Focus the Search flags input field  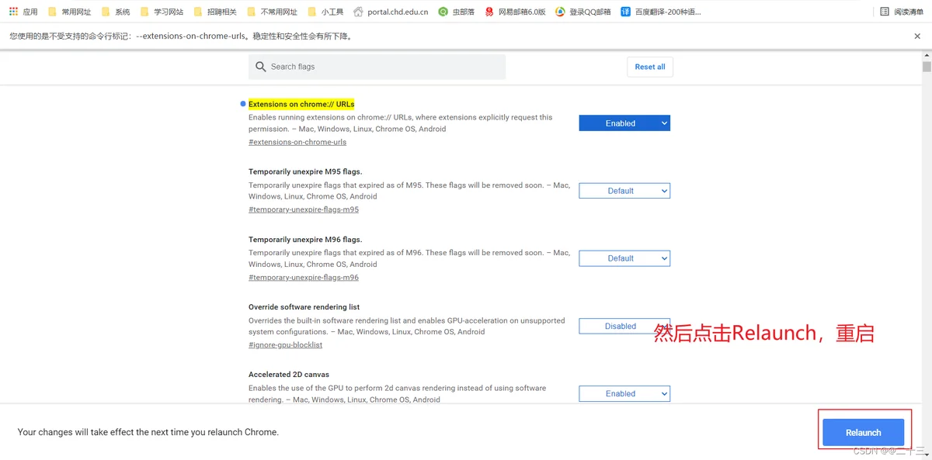click(377, 67)
